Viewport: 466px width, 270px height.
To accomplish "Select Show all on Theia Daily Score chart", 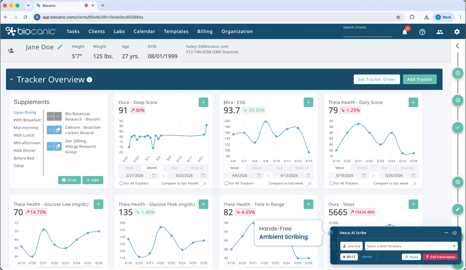I will click(407, 168).
